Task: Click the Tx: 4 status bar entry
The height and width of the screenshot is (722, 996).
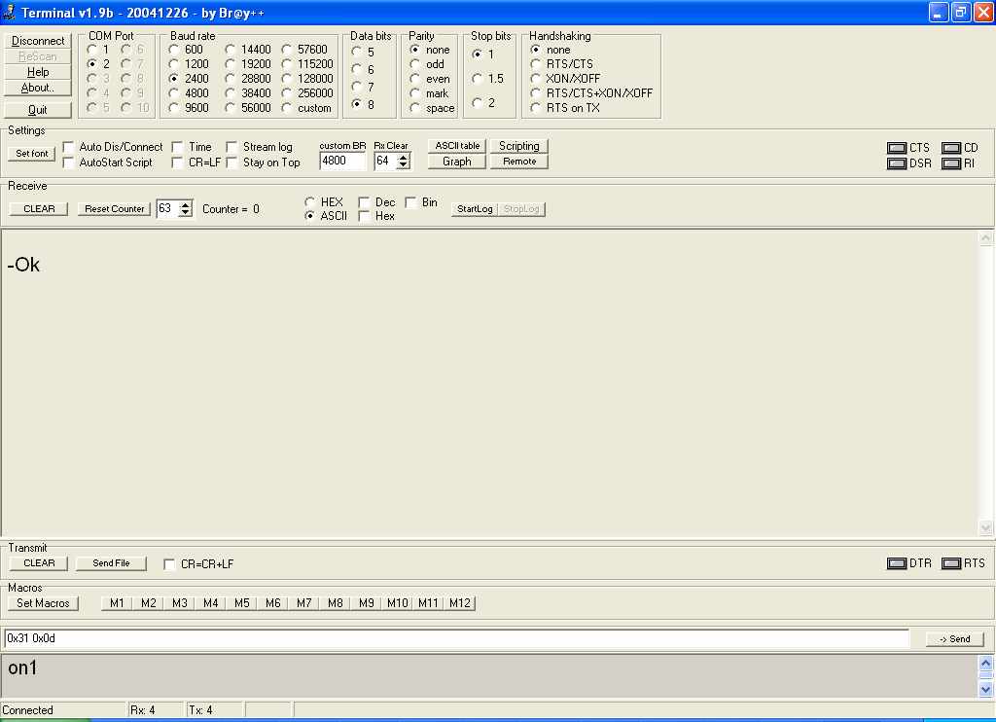Action: tap(200, 710)
